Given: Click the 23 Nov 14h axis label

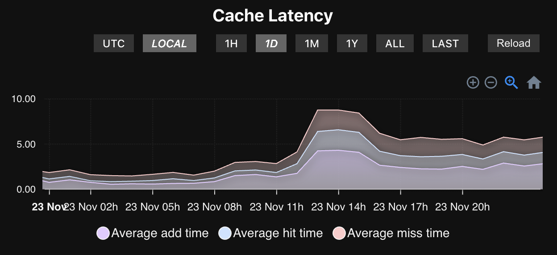Looking at the screenshot, I should (x=338, y=207).
